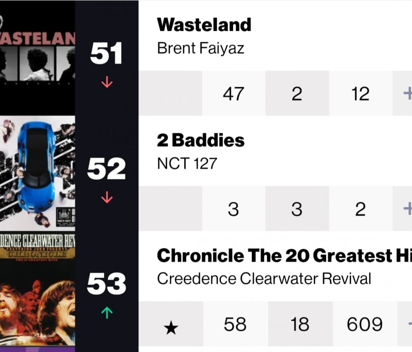
Task: Open Creedence Clearwater Revival artist link
Action: click(264, 278)
